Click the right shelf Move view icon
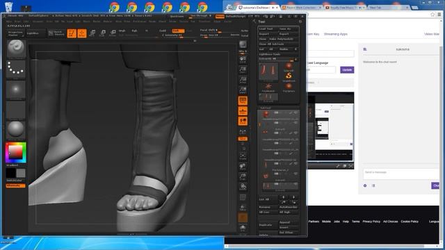445x250 pixels. click(243, 167)
